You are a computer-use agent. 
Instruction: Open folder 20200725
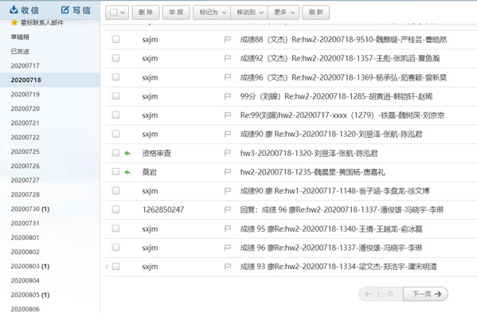25,151
